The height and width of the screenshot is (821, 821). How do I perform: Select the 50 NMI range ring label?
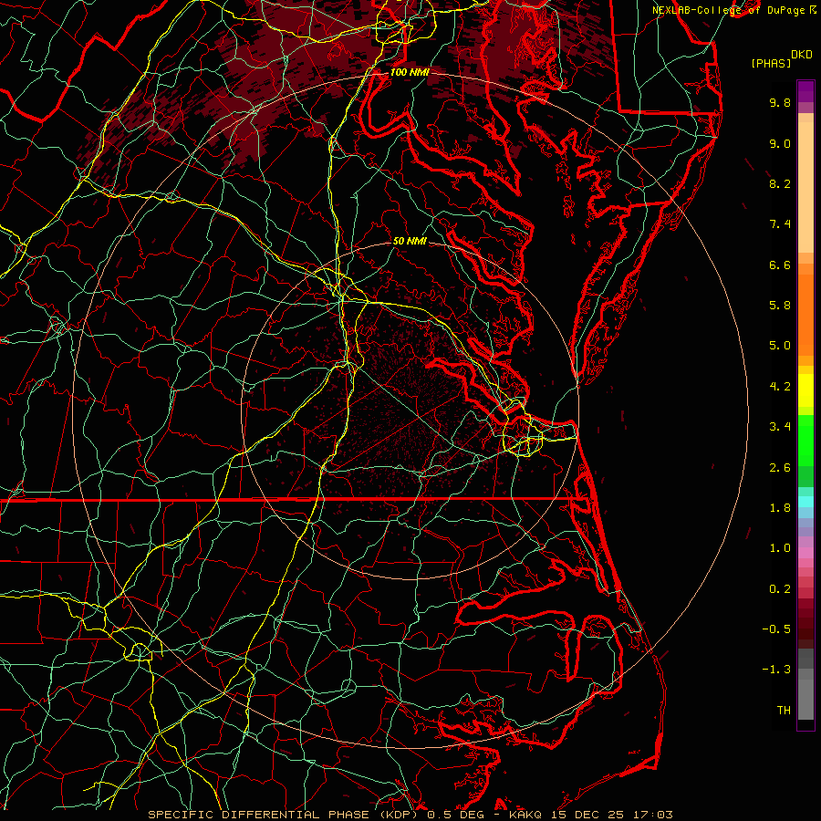point(410,241)
